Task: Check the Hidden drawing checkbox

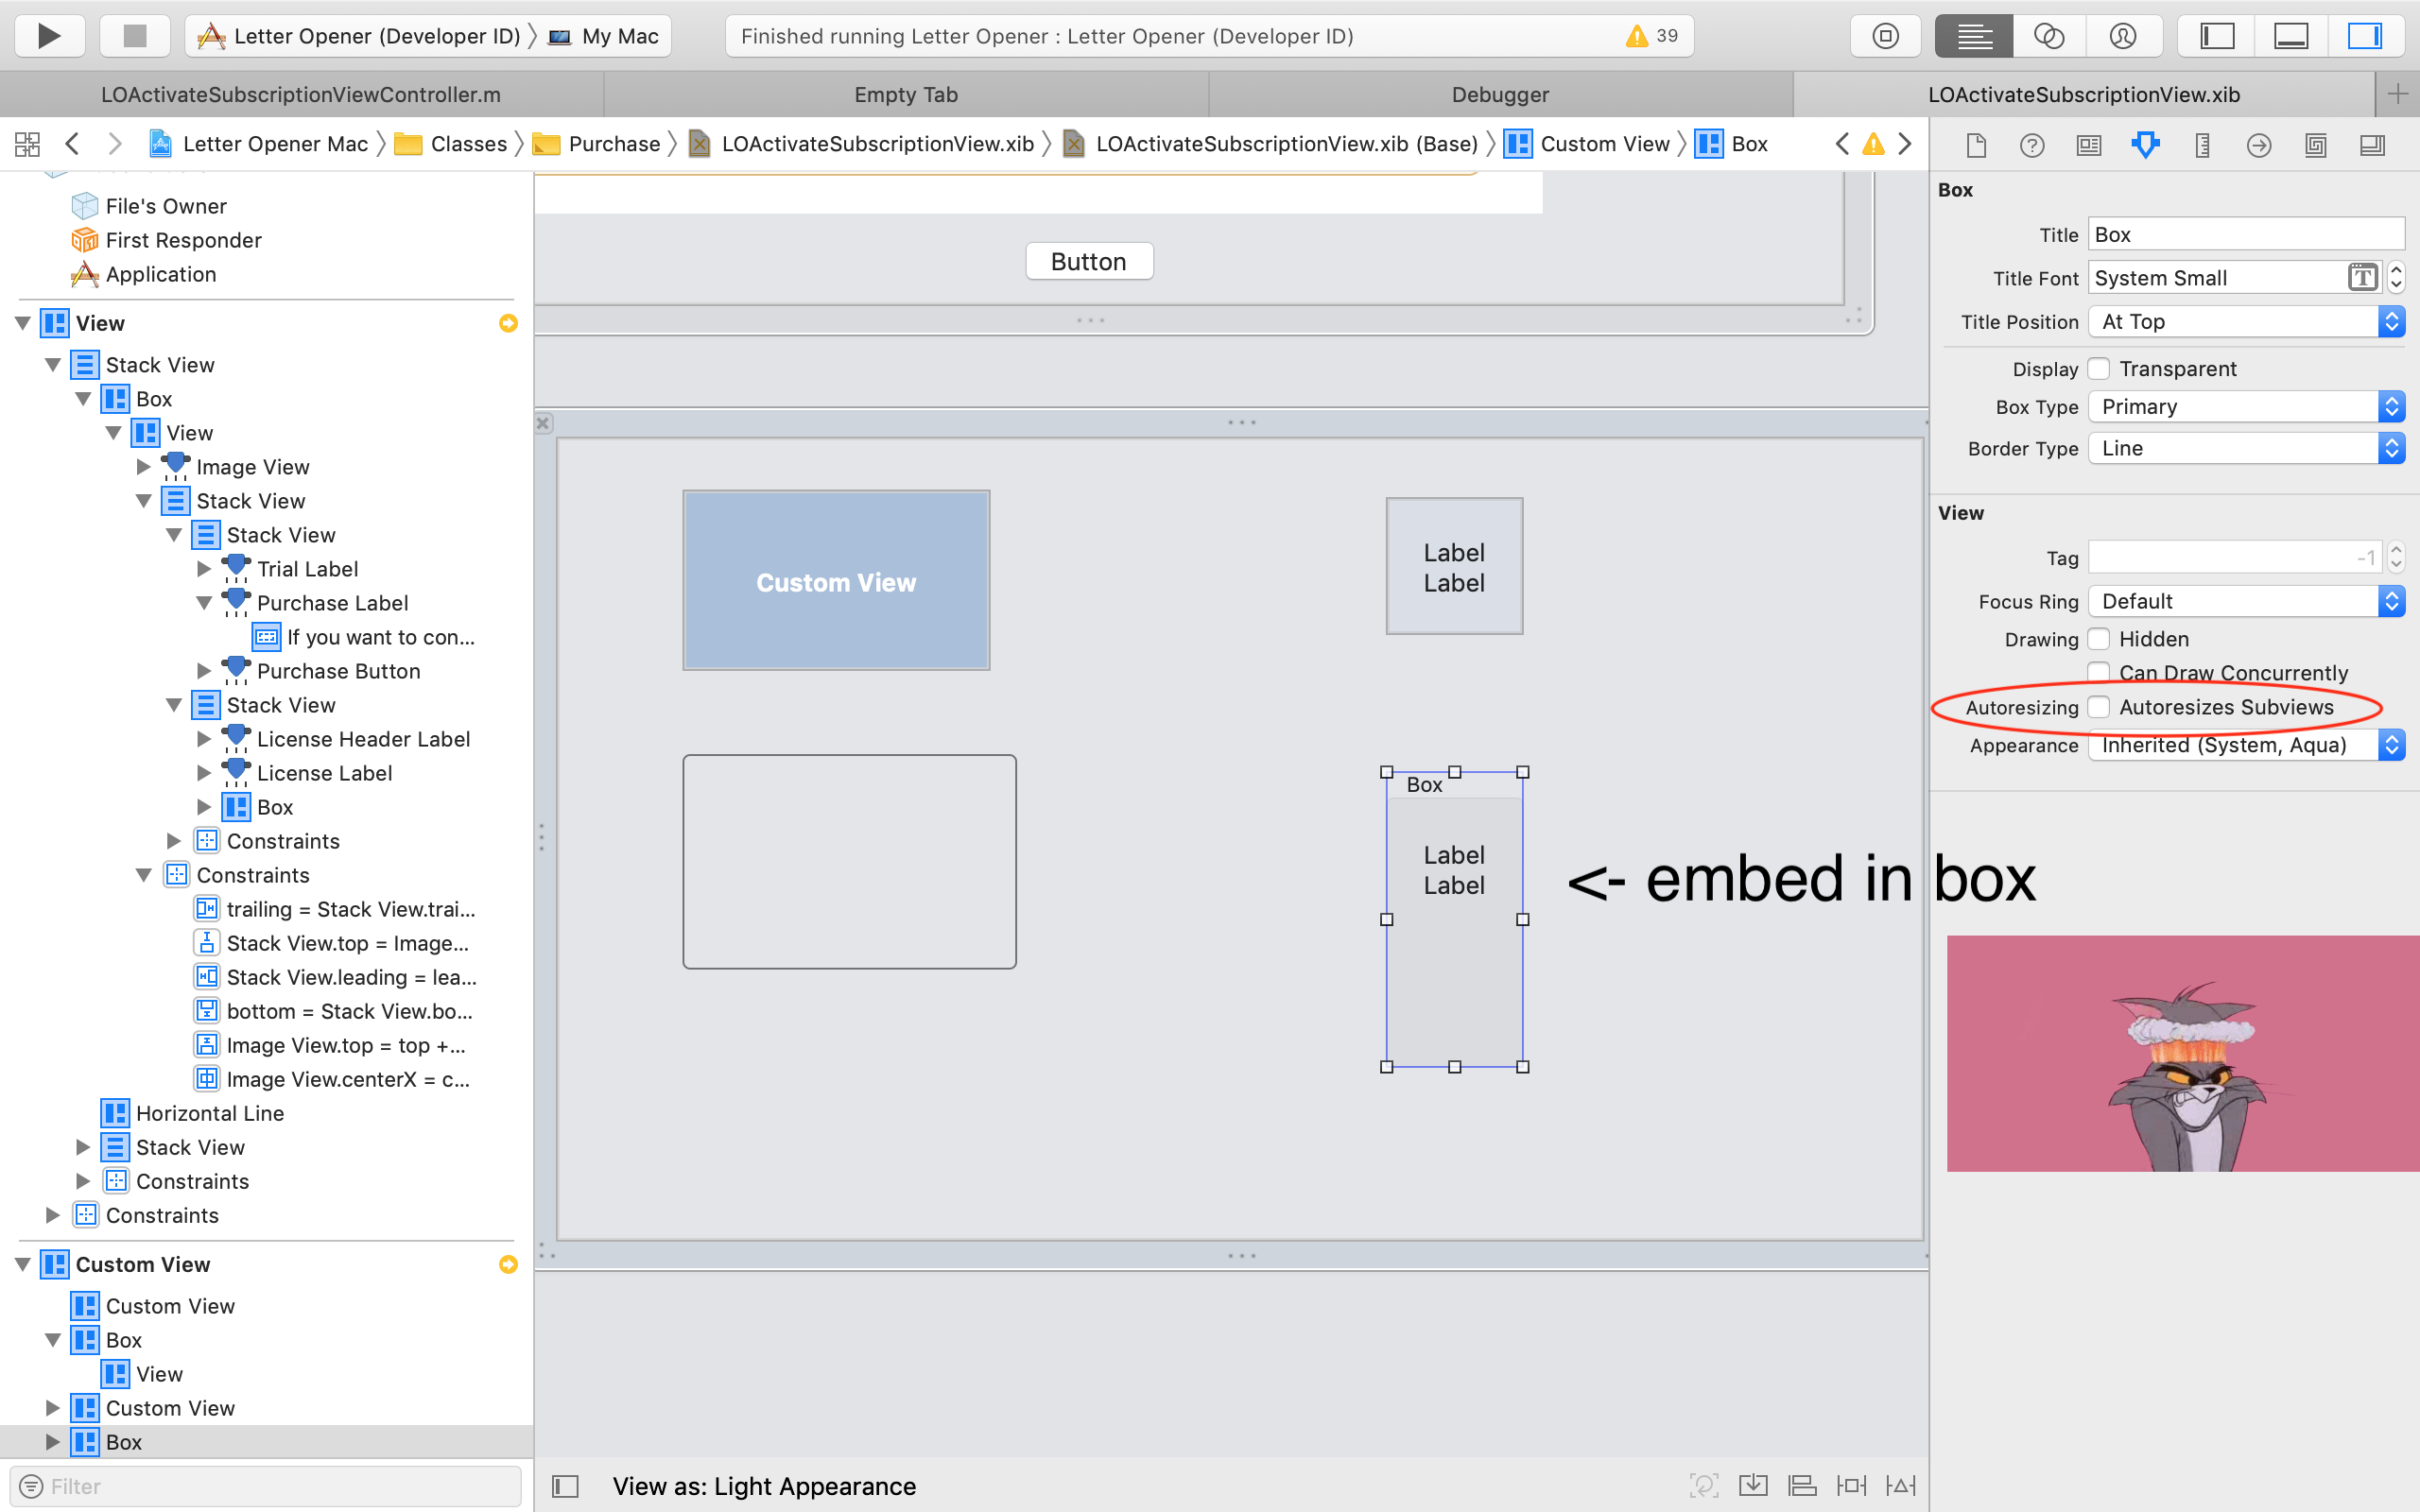Action: click(x=2099, y=639)
